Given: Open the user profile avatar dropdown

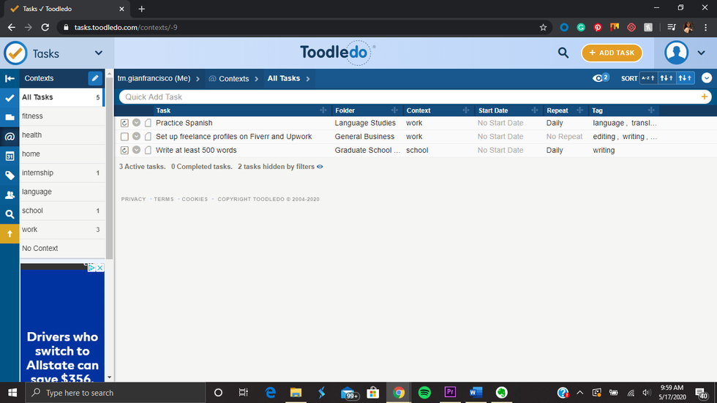Looking at the screenshot, I should pyautogui.click(x=683, y=53).
